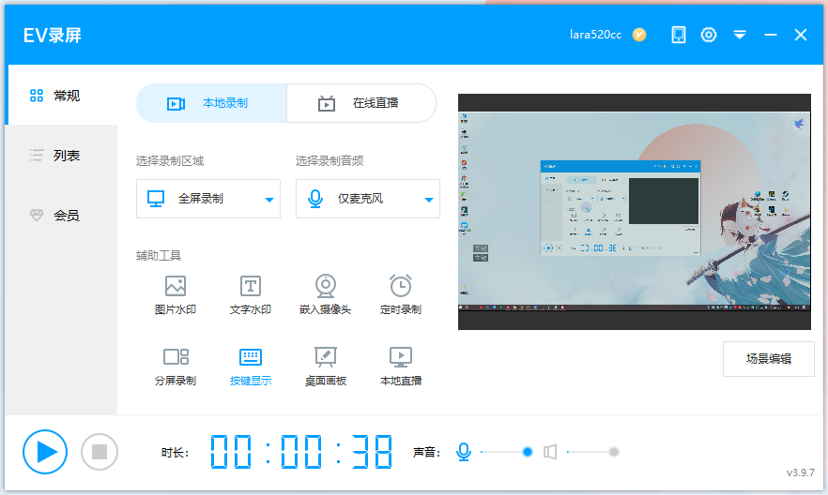Open the 桌面画板 desktop drawing board
This screenshot has height=495, width=828.
click(x=325, y=367)
